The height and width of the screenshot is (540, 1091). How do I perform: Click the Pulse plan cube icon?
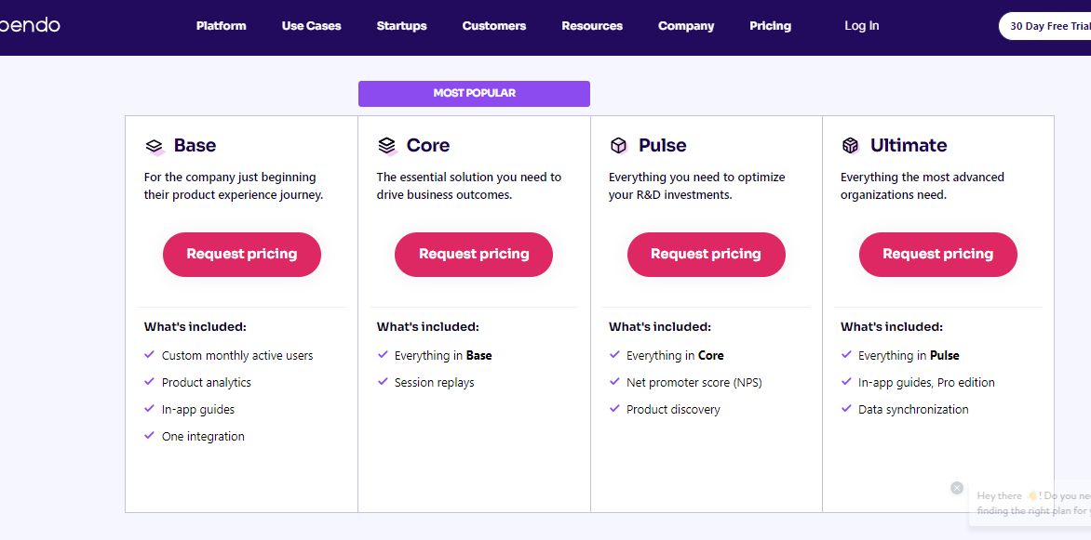coord(619,146)
